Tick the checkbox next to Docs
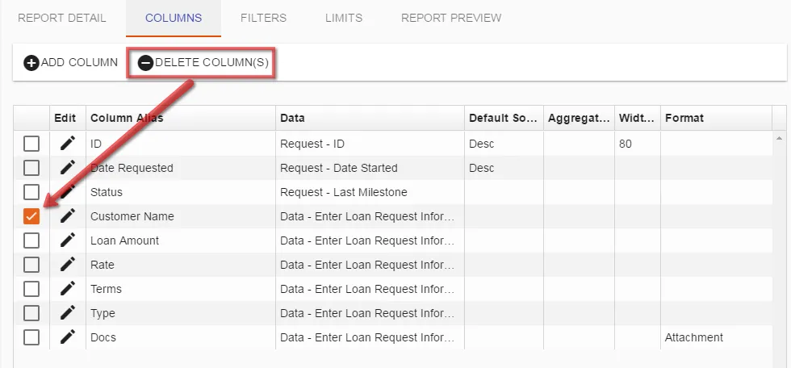Viewport: 791px width, 368px height. [x=31, y=337]
